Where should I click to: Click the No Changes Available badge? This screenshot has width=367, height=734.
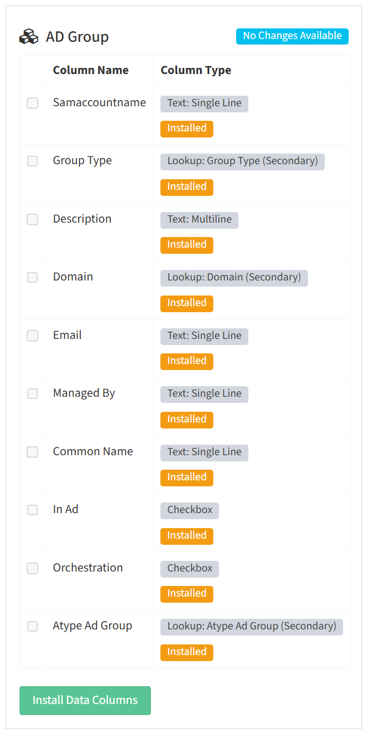[292, 36]
